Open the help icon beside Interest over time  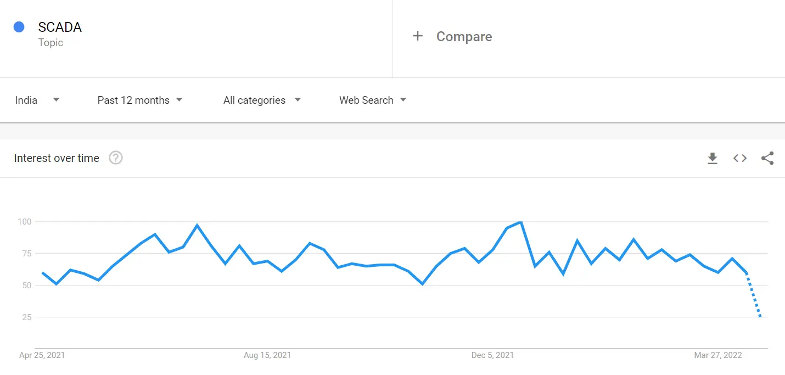(116, 158)
